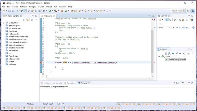The width and height of the screenshot is (197, 111).
Task: Click the editor horizontal scrollbar
Action: pos(98,79)
